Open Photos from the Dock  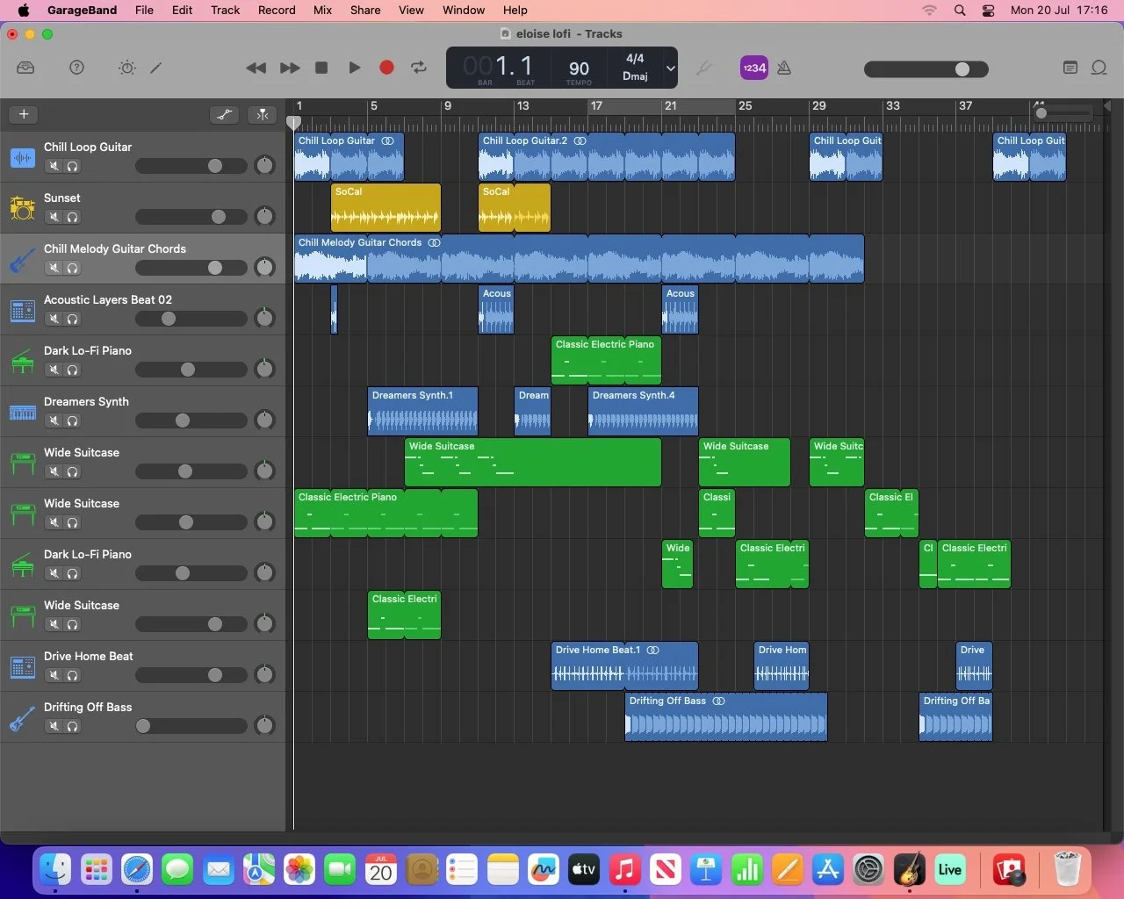[299, 870]
